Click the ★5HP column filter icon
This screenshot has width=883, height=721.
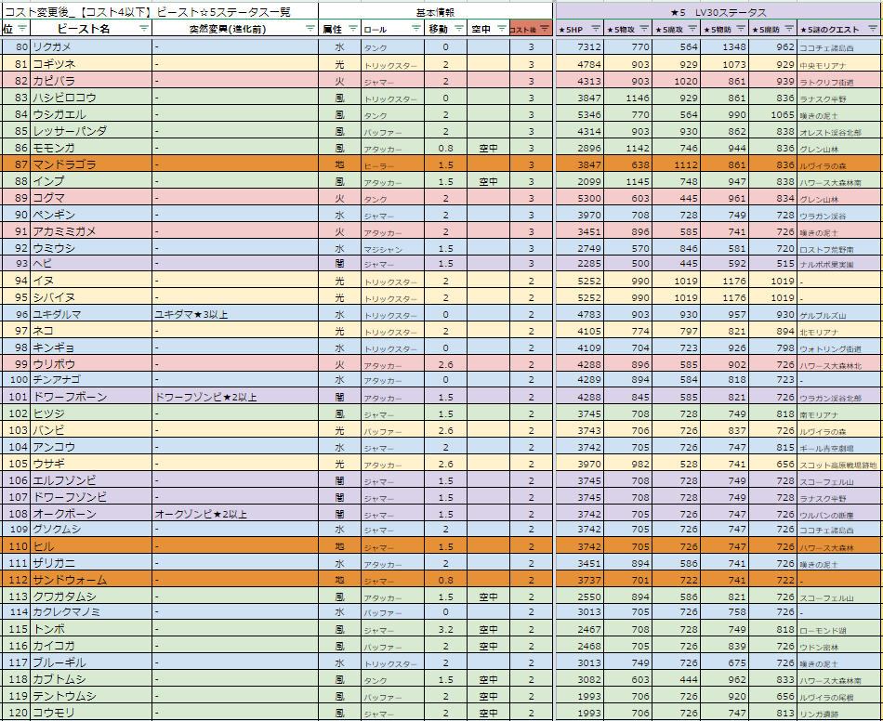coord(594,30)
